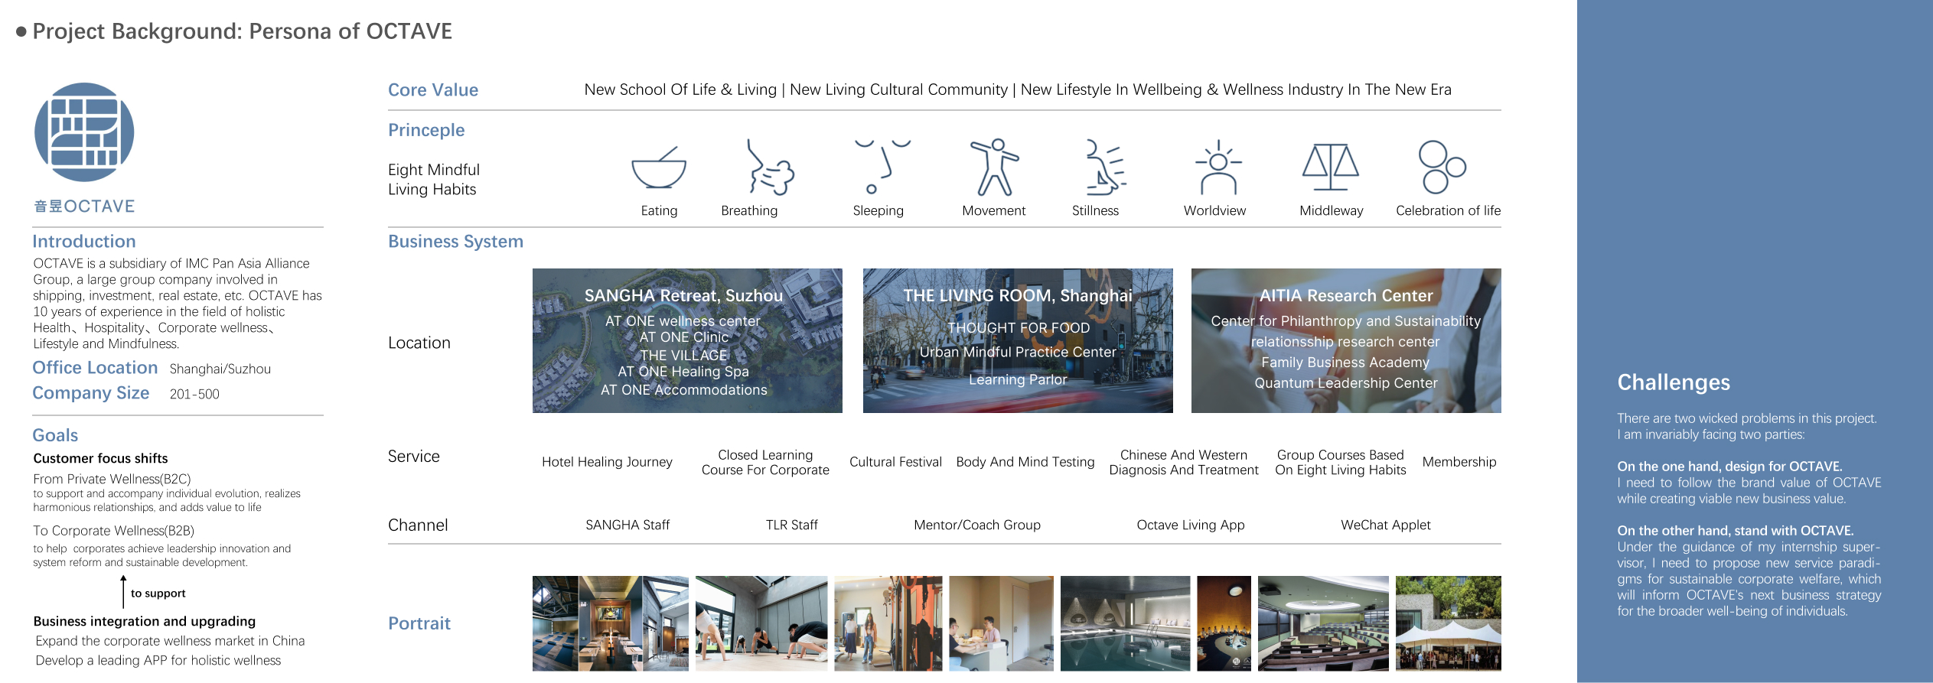This screenshot has height=683, width=1933.
Task: Select 'Chinese And Western Diagnosis And Treatment'
Action: point(1184,463)
